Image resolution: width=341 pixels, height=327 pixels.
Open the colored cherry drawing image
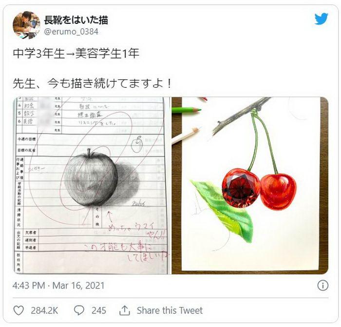tap(250, 185)
